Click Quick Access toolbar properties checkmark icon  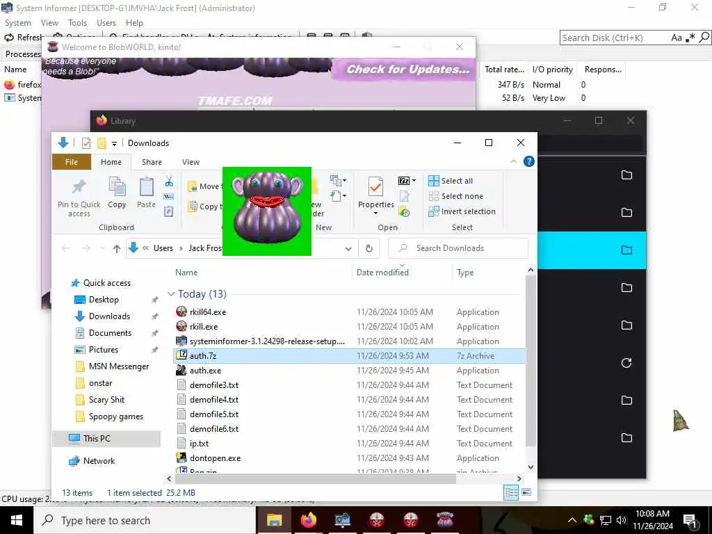(x=86, y=143)
